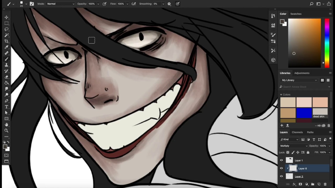Add a layer mask
Screen dimensions: 335x188
click(x=300, y=184)
